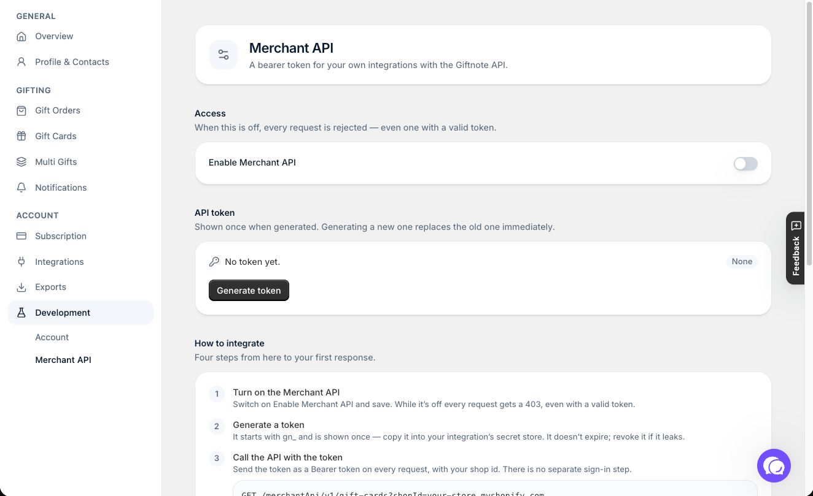Screen dimensions: 813x496
Task: Click the Gift Orders bag icon
Action: tap(21, 110)
